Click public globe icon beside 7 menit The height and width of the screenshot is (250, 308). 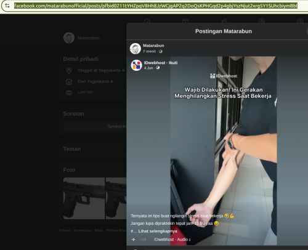[161, 51]
